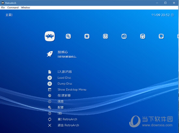Click the window icon beside Show Desktop Menu
Screen dimensions: 179x133
coord(50,90)
